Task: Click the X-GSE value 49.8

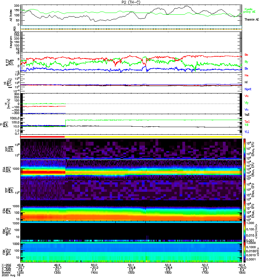Action: pos(20,265)
